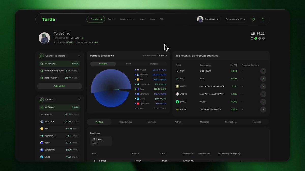Open the messages chat icon in header
Viewport: 305px width, 171px height.
coord(253,19)
